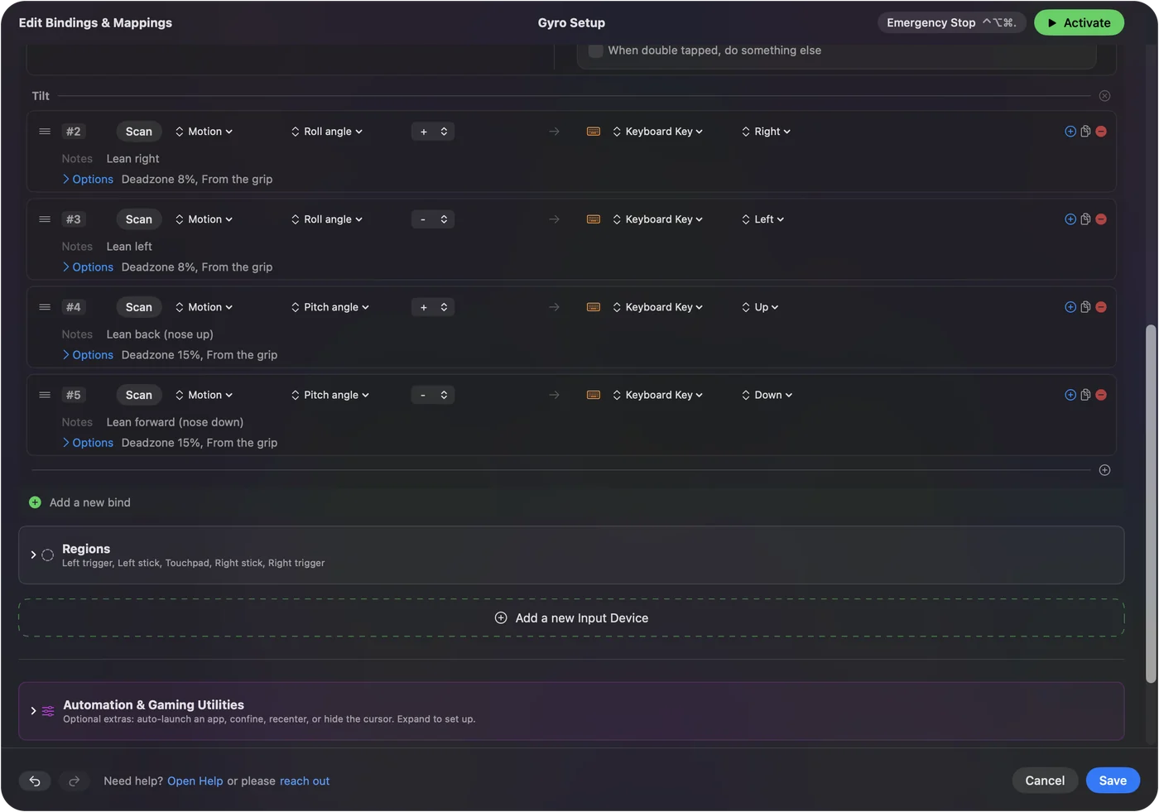Click the green plus to add a new bind

pyautogui.click(x=35, y=502)
